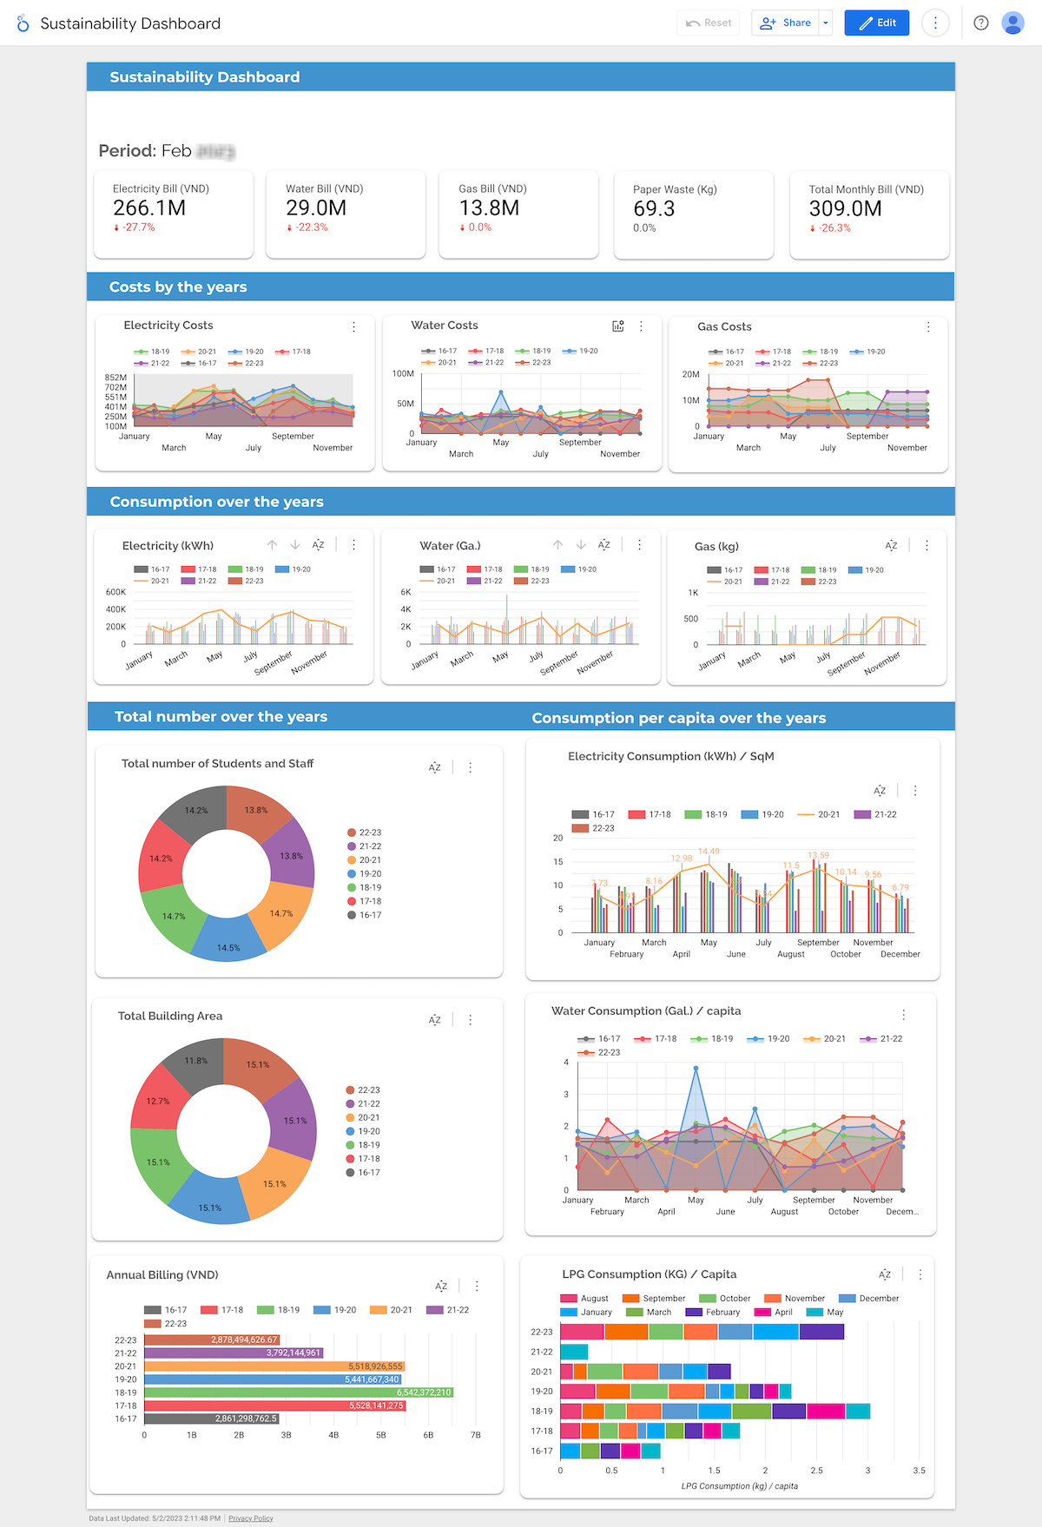Sort the LPG Consumption per Capita chart
The width and height of the screenshot is (1042, 1527).
point(885,1274)
